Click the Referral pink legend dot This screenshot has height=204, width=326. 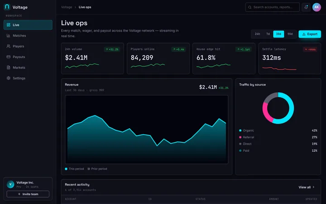click(x=240, y=137)
